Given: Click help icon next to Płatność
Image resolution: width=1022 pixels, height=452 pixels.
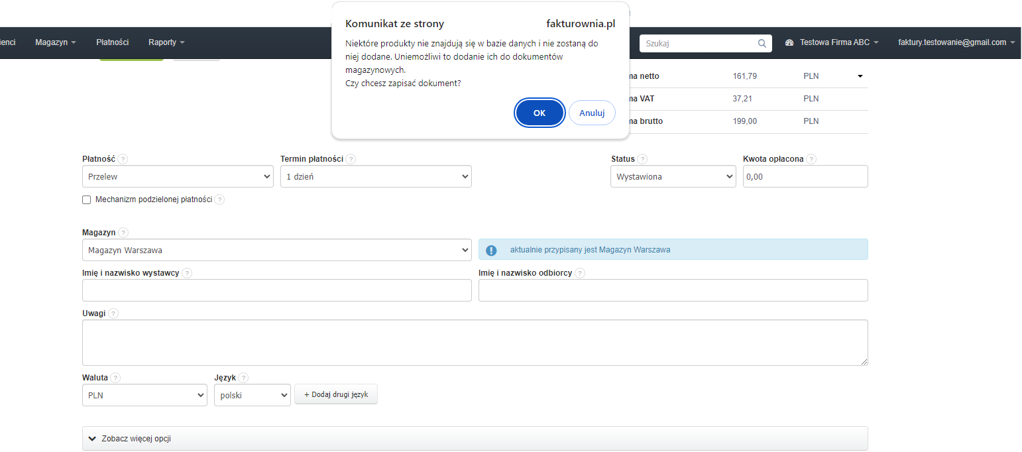Looking at the screenshot, I should (123, 160).
